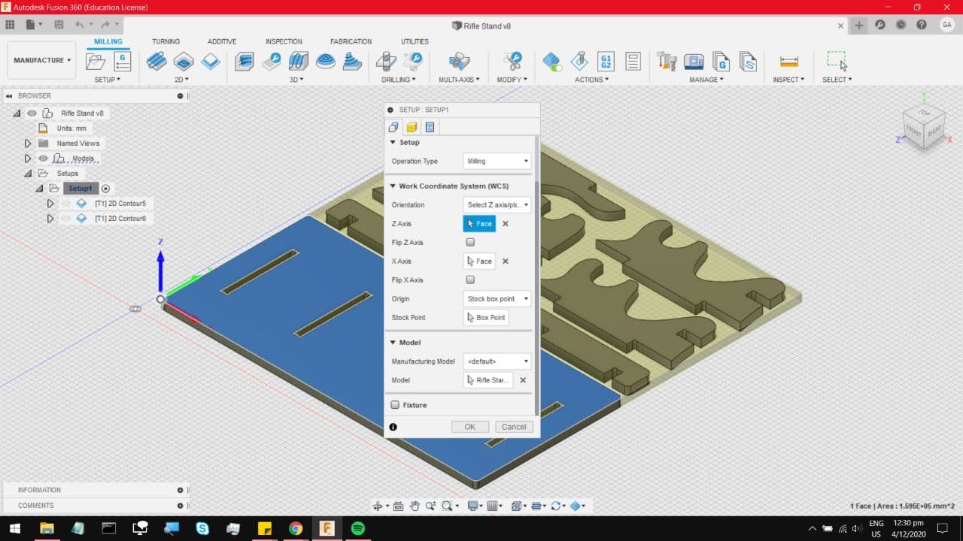The image size is (963, 541).
Task: Clear the Z Axis face selection
Action: 506,223
